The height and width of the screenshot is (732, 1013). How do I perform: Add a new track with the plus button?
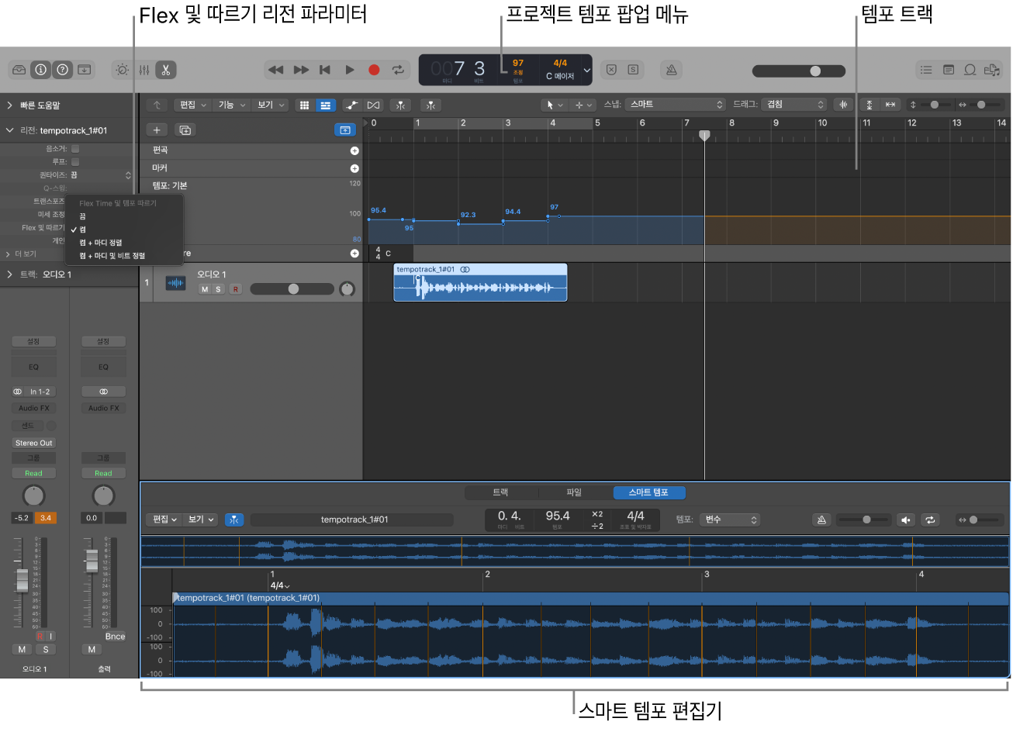pyautogui.click(x=157, y=130)
